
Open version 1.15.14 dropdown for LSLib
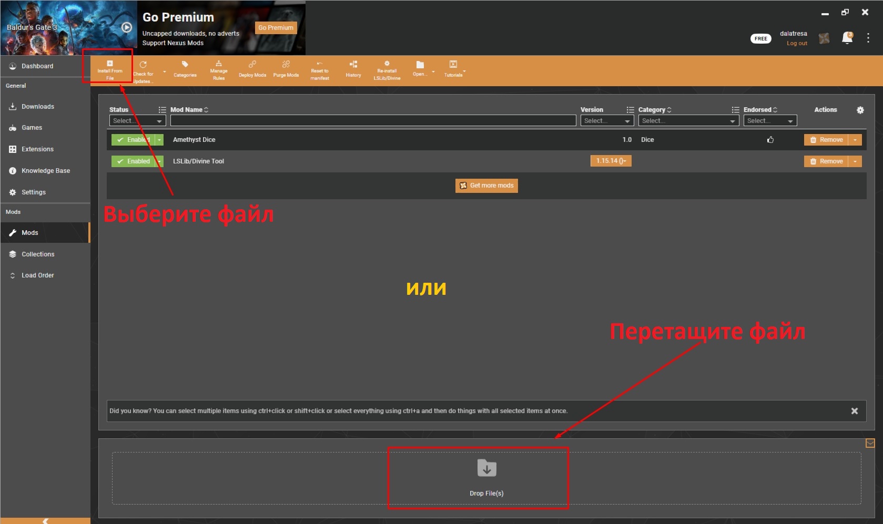click(611, 161)
